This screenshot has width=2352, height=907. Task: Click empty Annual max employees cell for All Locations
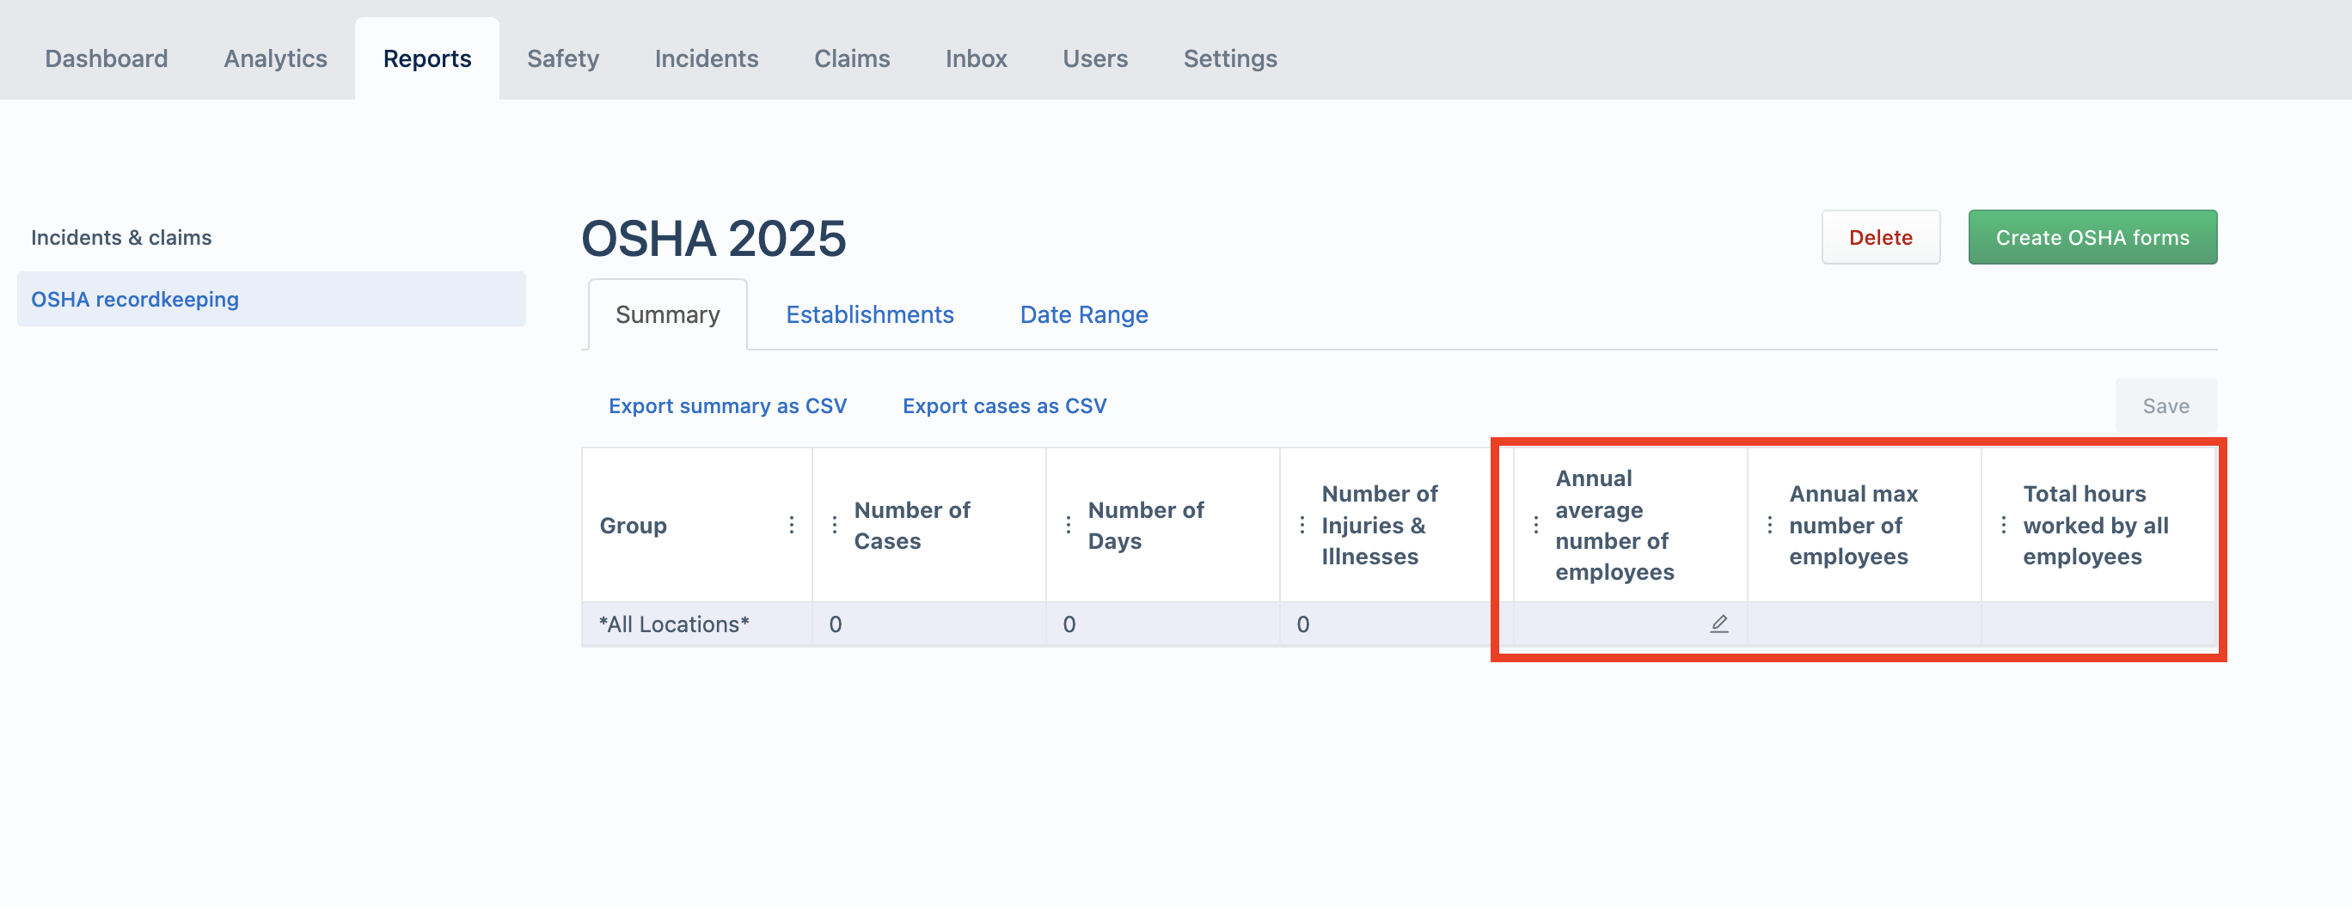coord(1864,624)
